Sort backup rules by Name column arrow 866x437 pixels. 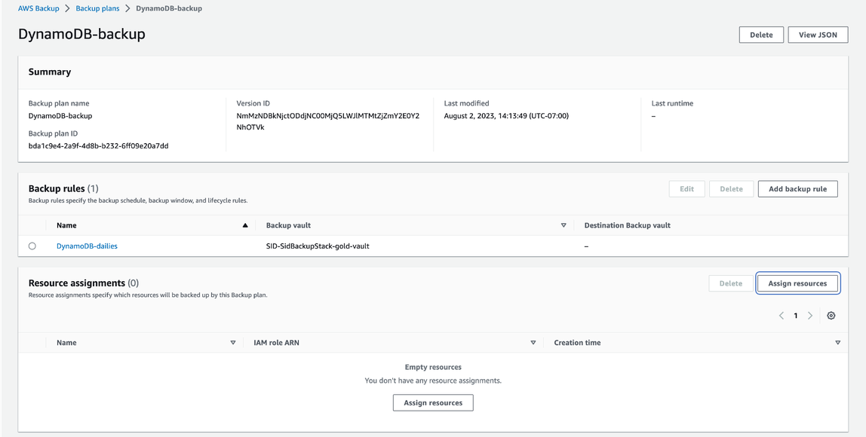pos(245,226)
